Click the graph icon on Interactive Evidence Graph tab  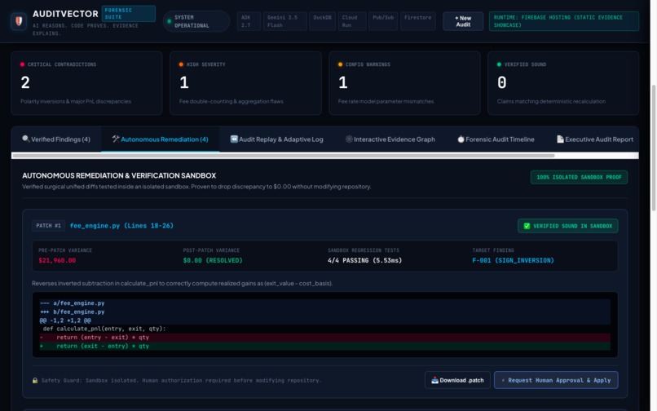coord(349,139)
